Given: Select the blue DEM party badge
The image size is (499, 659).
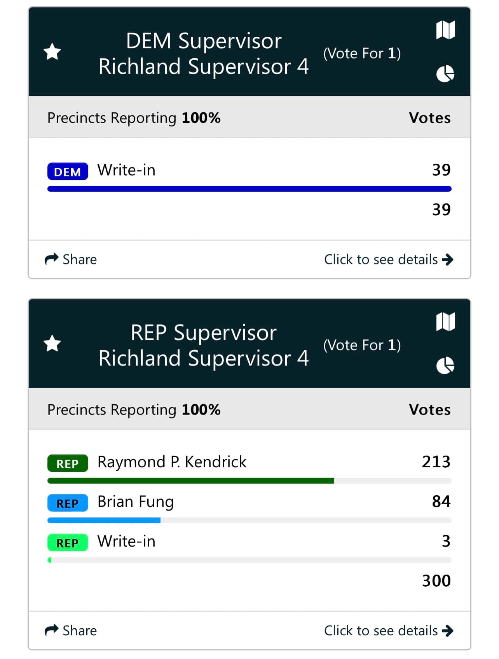Looking at the screenshot, I should point(68,171).
